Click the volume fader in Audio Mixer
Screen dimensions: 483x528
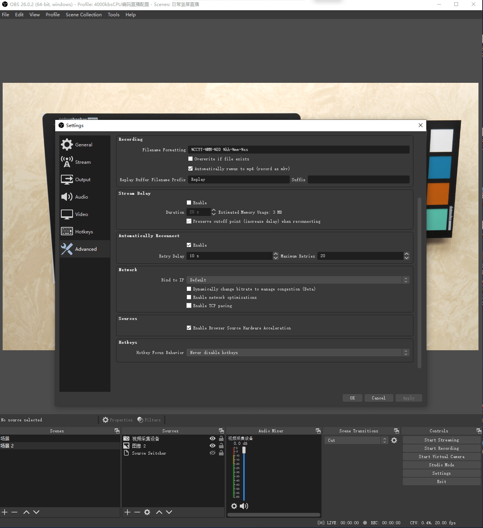(244, 450)
